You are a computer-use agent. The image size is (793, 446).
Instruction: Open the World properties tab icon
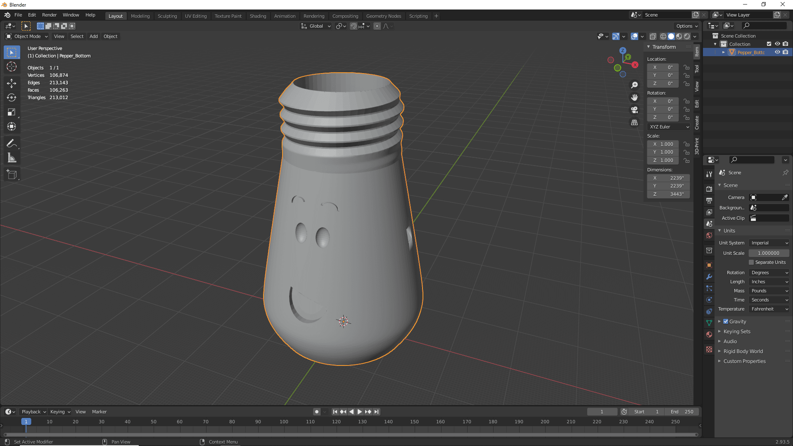click(709, 235)
